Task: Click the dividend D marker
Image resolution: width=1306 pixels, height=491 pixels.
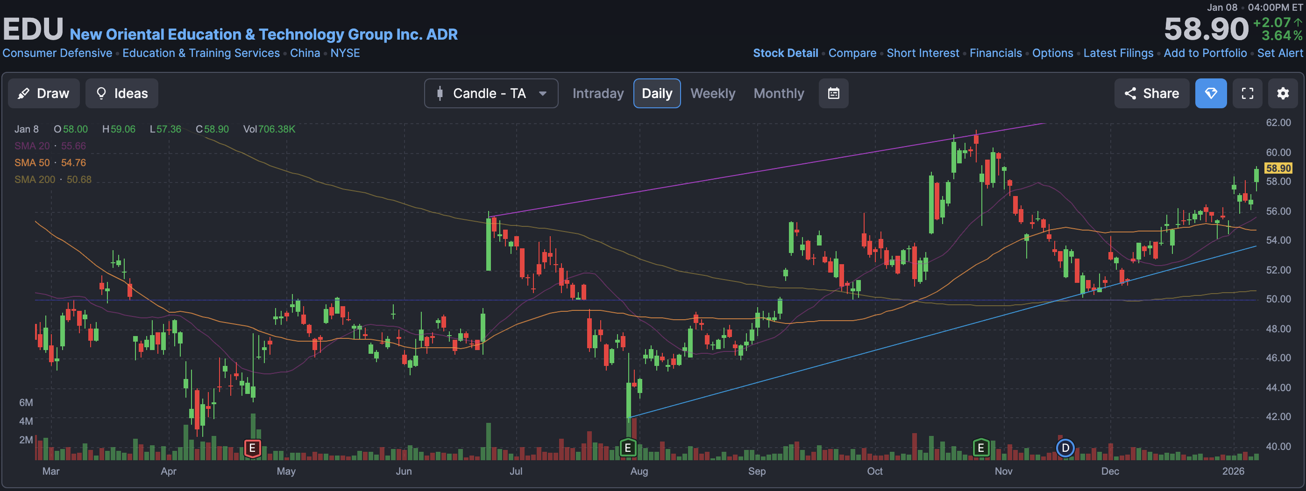Action: pyautogui.click(x=1065, y=448)
